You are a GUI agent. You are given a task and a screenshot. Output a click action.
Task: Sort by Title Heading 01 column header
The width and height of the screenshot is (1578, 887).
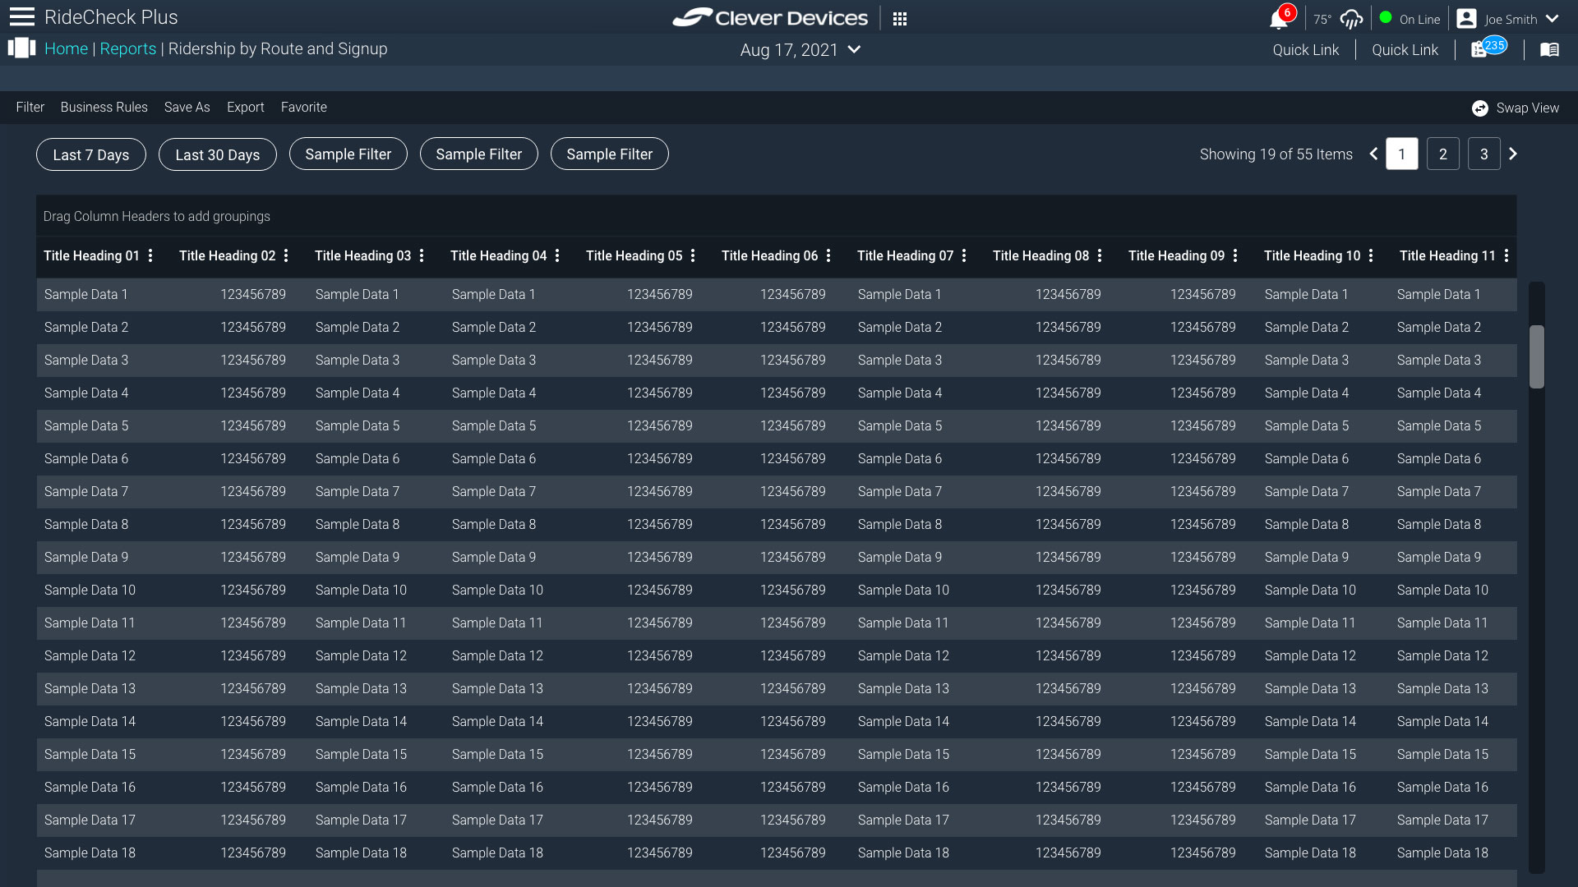tap(91, 256)
